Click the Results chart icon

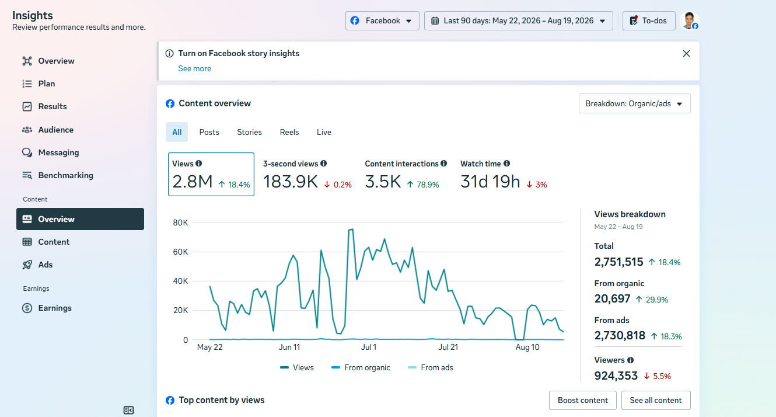[x=27, y=106]
